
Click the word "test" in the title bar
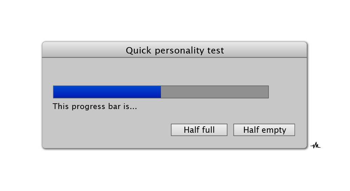(x=216, y=50)
